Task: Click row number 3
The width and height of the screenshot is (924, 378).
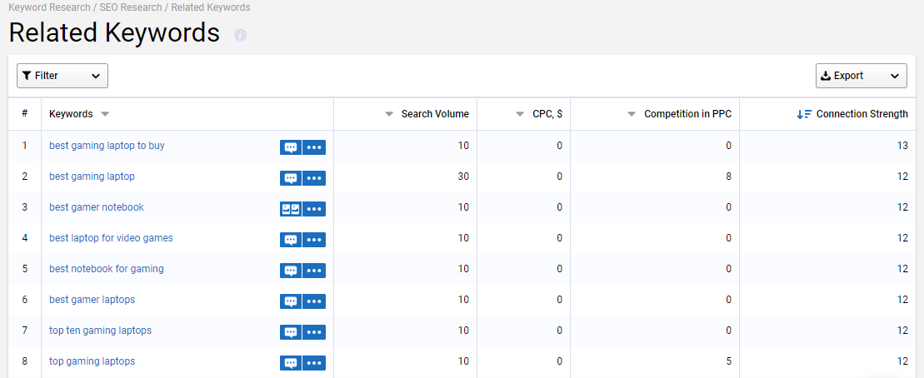Action: click(x=25, y=207)
